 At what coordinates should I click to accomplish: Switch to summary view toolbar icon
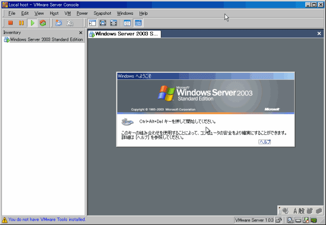[127, 23]
